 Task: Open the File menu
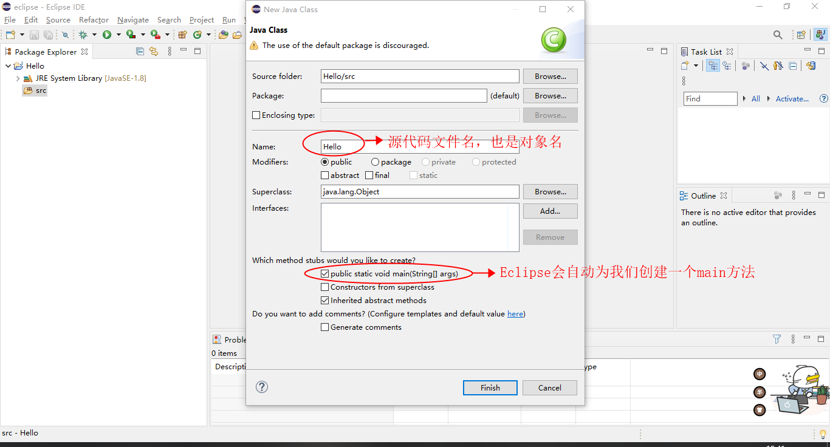coord(10,20)
